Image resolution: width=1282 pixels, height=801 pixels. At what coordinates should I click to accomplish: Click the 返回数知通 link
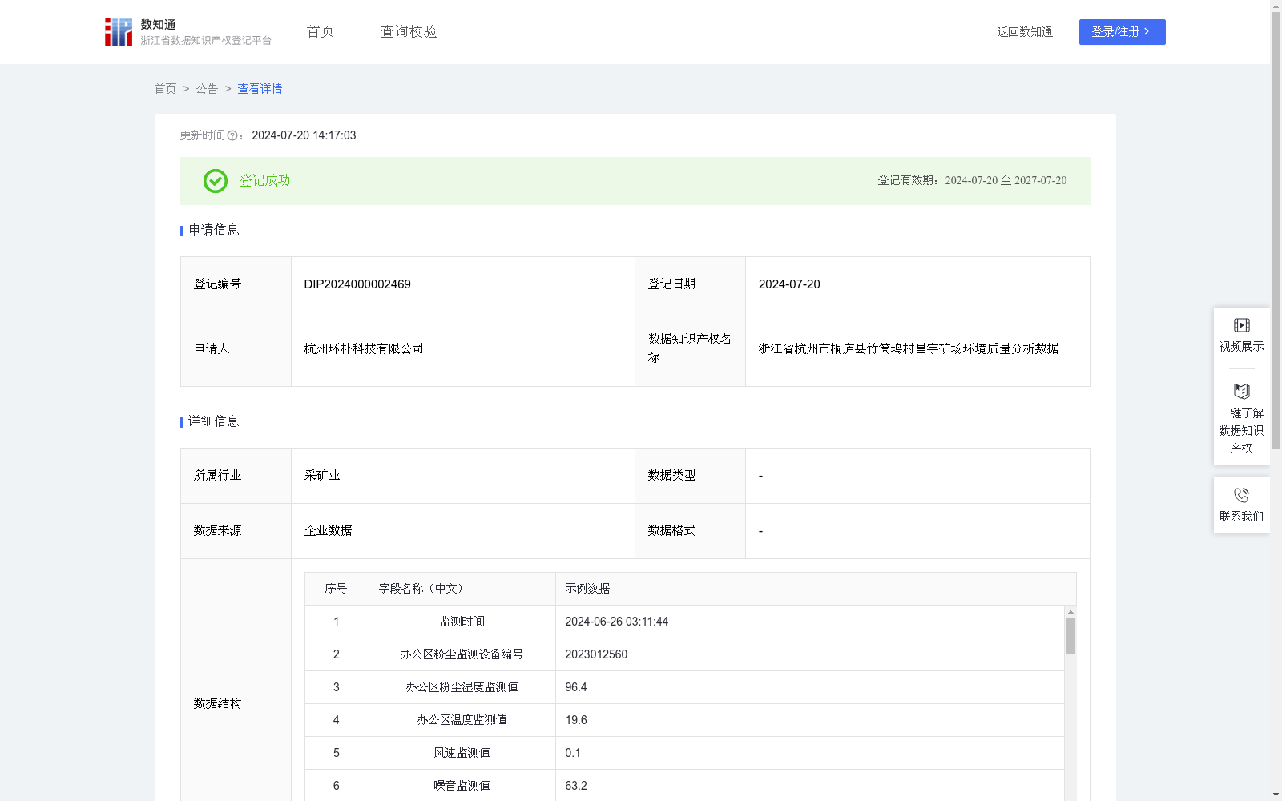(1024, 32)
